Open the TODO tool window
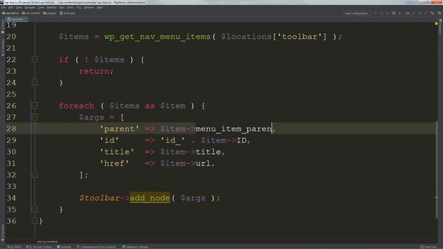The width and height of the screenshot is (443, 249). tap(14, 247)
